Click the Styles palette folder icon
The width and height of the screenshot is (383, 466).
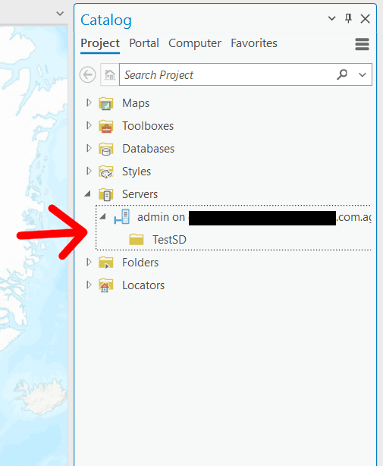[106, 172]
